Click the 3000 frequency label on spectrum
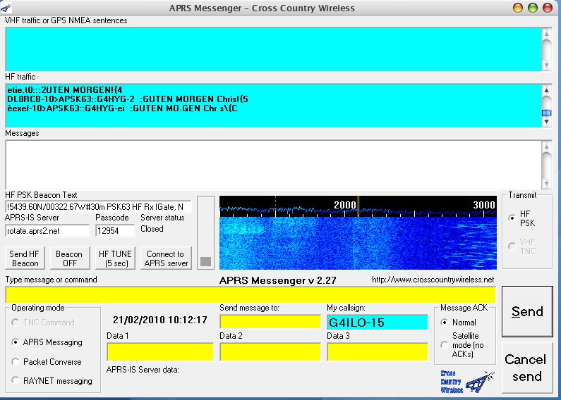The image size is (561, 400). [483, 205]
